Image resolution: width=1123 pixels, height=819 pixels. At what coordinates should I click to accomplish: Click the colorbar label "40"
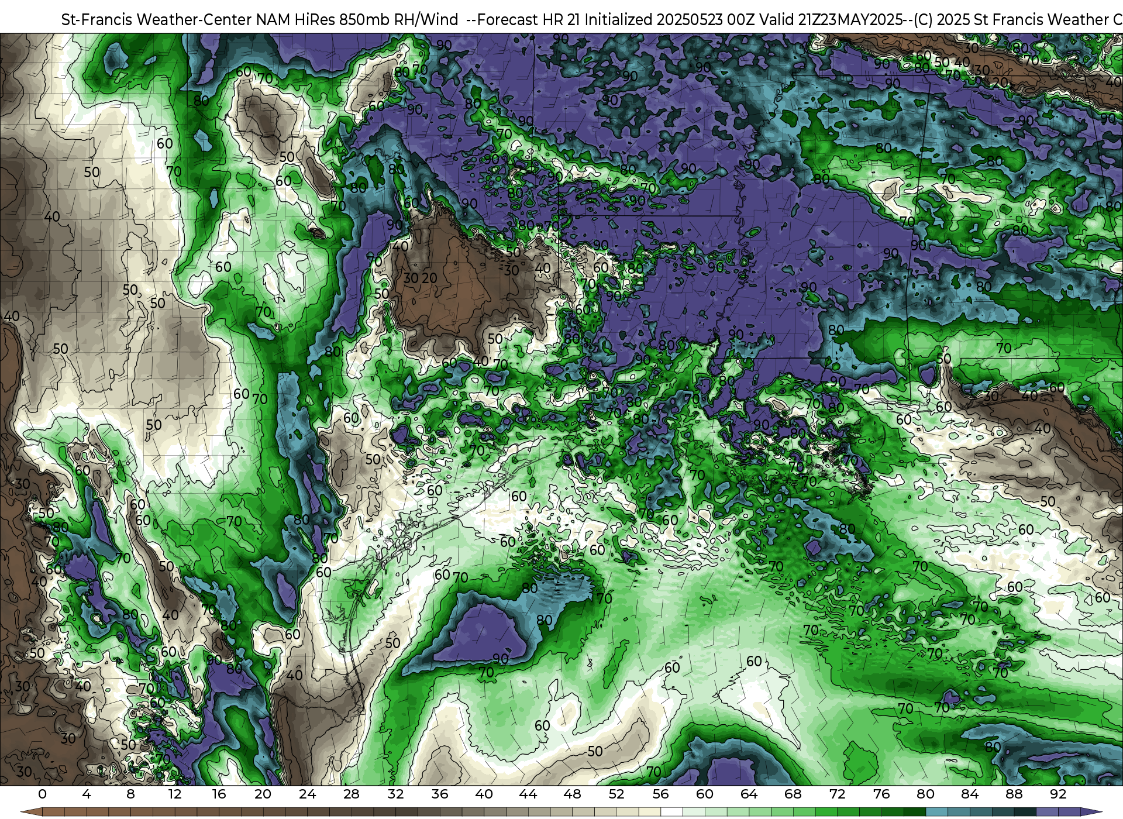(x=484, y=794)
